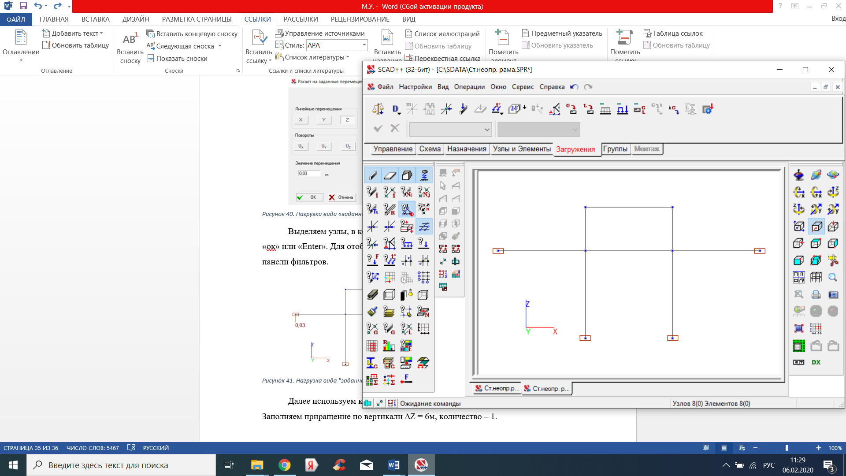This screenshot has height=476, width=846.
Task: Switch to Узлы и Элементы tab
Action: click(522, 149)
